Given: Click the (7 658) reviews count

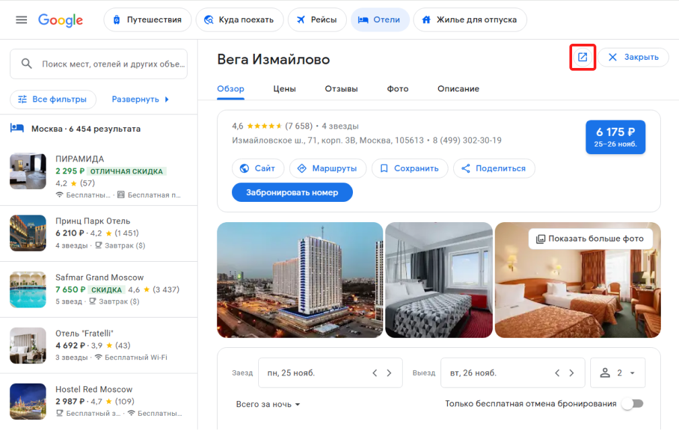Looking at the screenshot, I should (x=298, y=126).
